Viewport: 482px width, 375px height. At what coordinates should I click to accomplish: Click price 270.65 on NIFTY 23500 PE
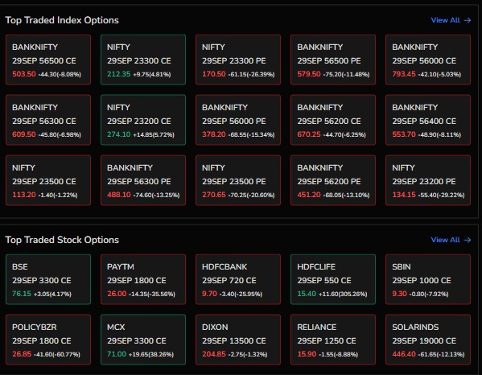[x=214, y=195]
